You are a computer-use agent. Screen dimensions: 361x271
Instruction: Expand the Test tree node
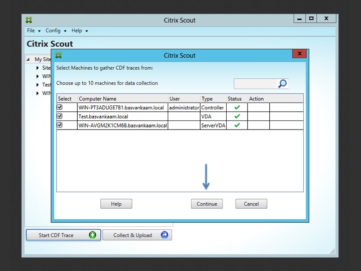(38, 85)
